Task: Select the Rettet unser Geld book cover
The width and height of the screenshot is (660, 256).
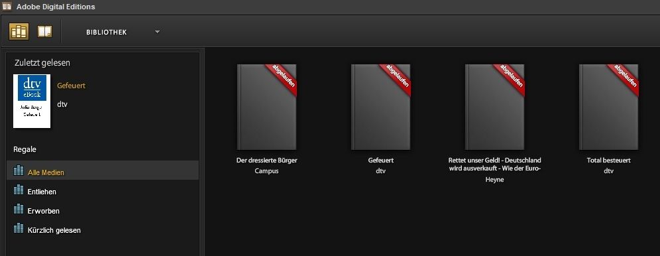Action: click(495, 107)
